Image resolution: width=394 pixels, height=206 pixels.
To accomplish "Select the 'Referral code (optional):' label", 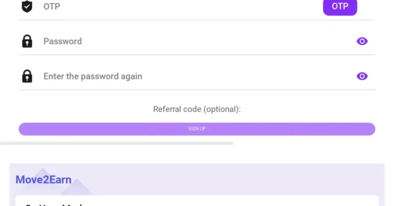I will [197, 109].
